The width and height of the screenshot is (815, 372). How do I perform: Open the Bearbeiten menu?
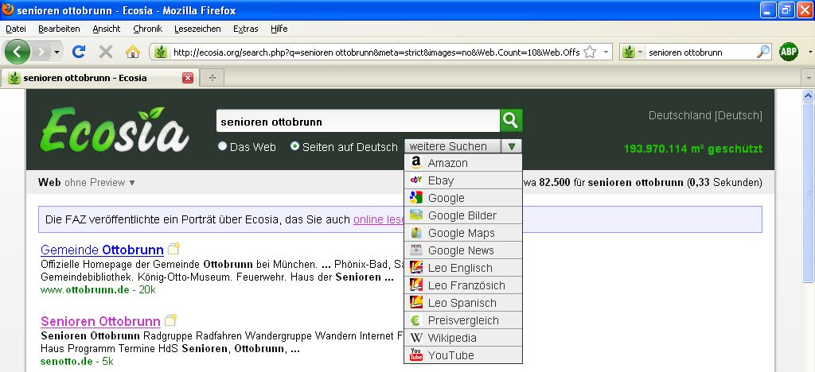(x=59, y=29)
